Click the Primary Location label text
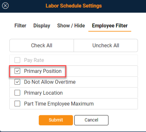 [x=43, y=93]
